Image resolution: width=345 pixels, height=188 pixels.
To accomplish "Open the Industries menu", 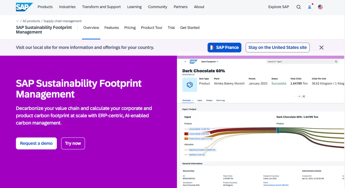I will tap(67, 7).
